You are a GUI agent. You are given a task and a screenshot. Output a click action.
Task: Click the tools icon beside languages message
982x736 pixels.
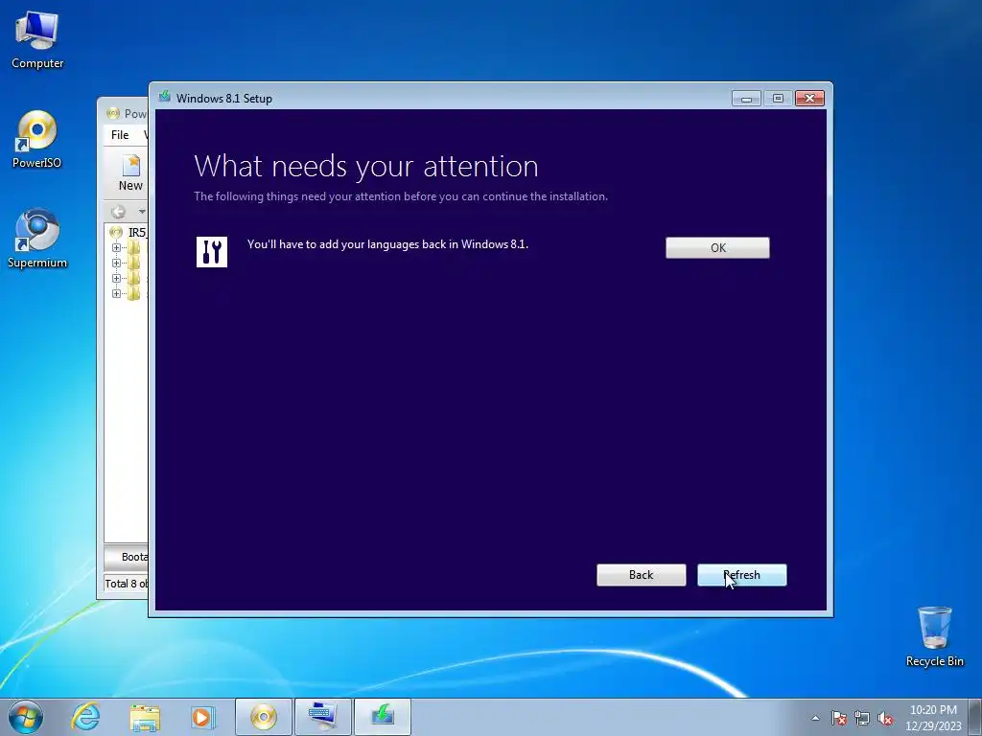pyautogui.click(x=212, y=252)
